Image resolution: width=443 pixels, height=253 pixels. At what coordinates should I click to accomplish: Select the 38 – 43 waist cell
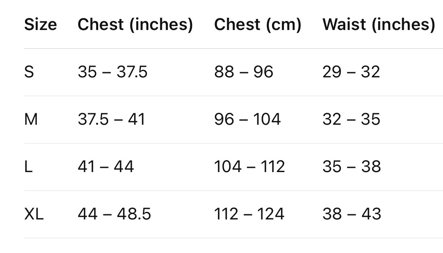[352, 214]
